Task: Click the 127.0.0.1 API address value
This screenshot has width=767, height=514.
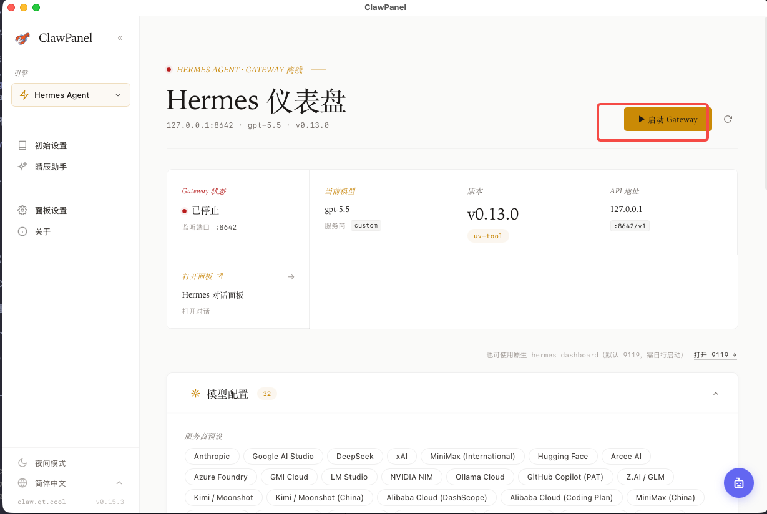Action: 626,210
